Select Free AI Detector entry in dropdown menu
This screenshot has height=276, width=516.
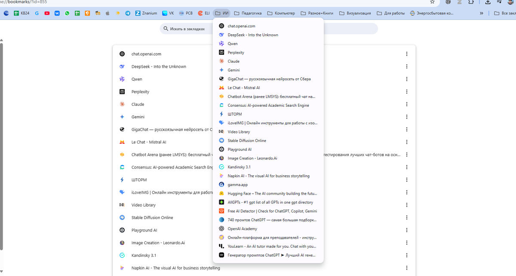coord(268,211)
